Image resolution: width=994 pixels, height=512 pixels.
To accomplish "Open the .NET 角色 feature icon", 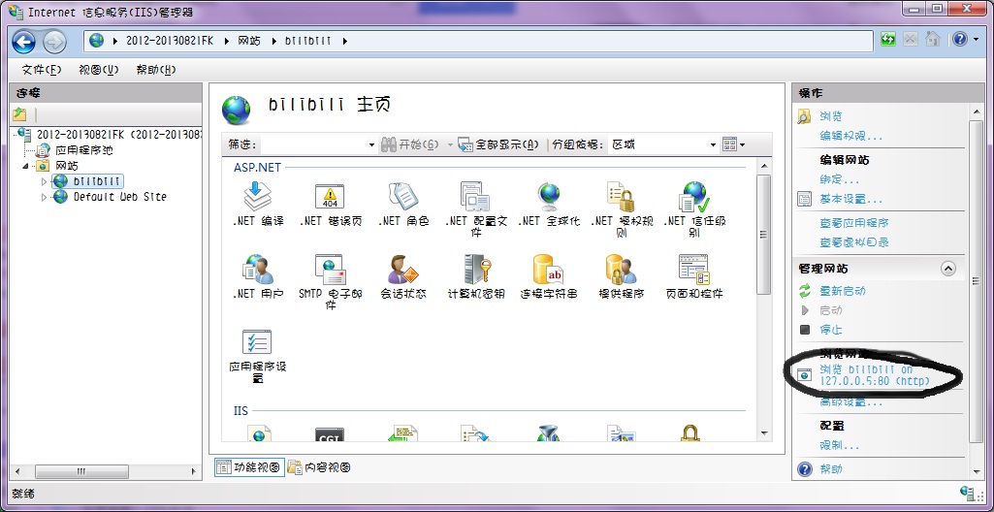I will point(403,196).
